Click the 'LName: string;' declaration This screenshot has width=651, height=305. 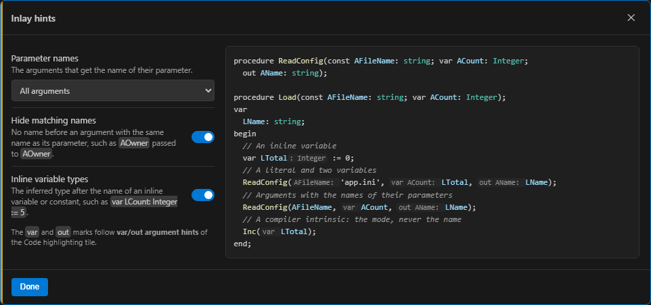tap(273, 121)
